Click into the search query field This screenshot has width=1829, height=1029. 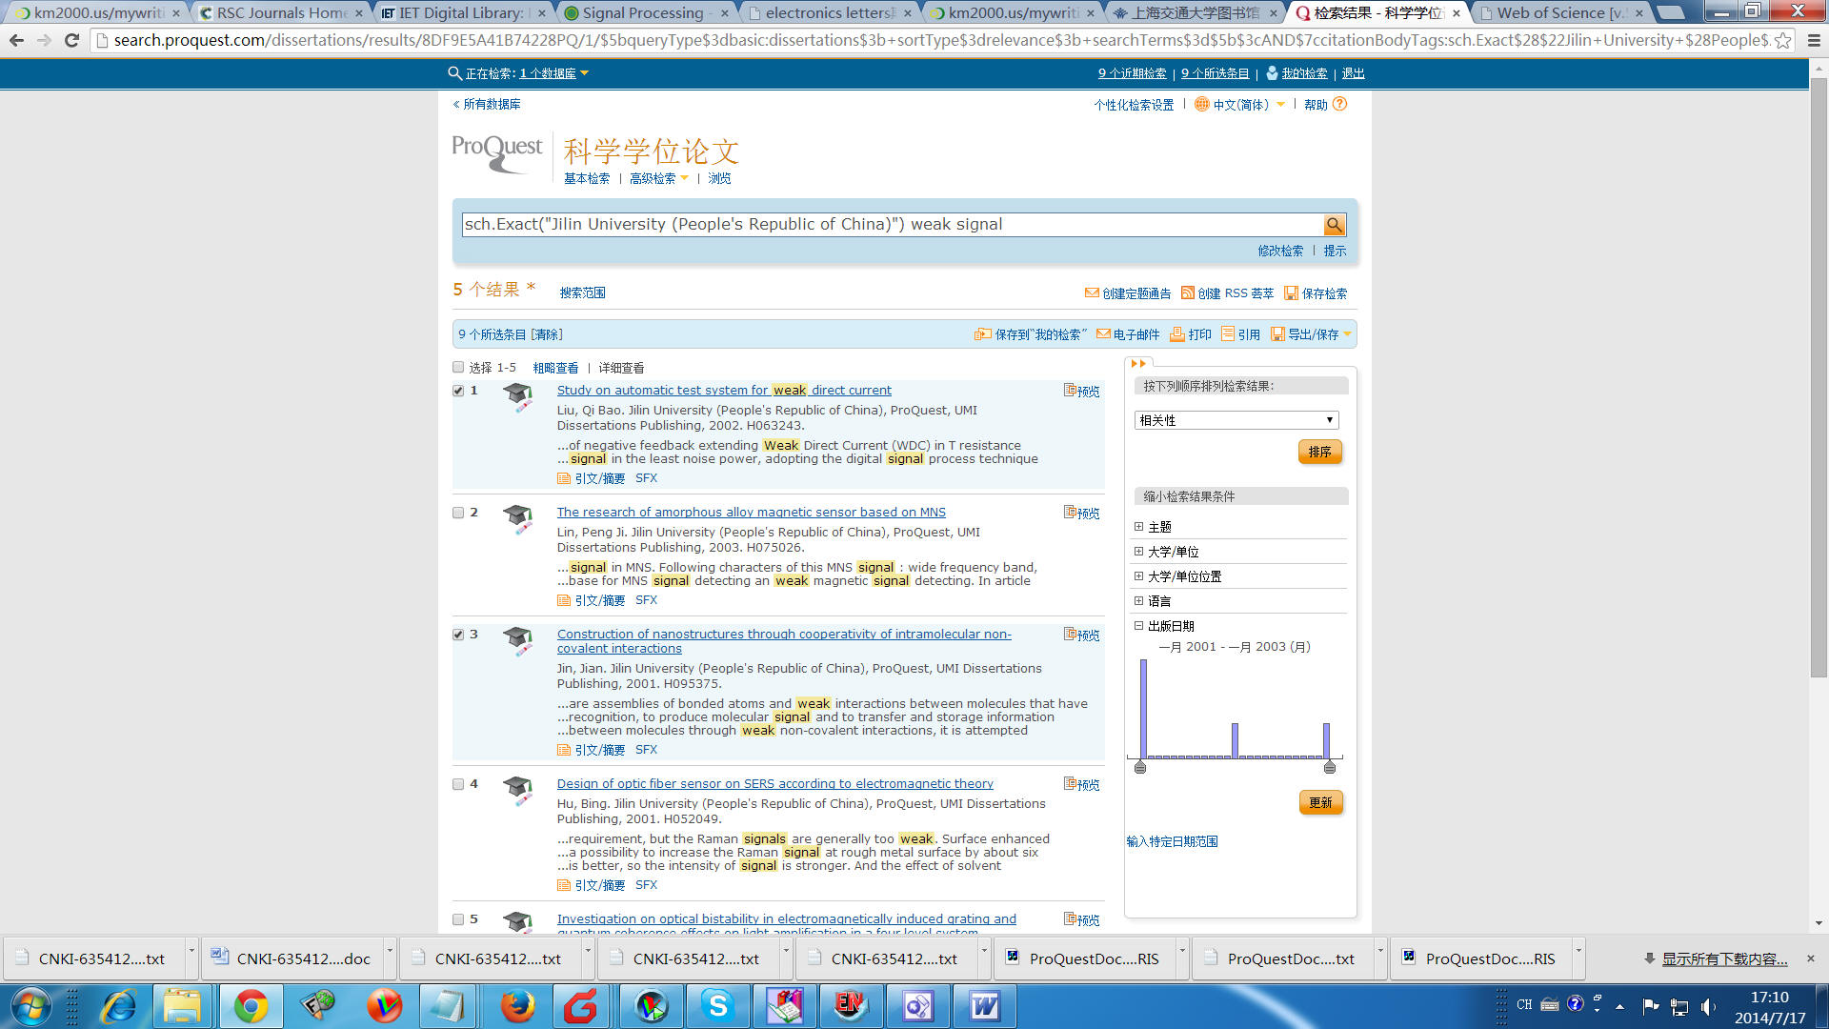[x=892, y=225]
